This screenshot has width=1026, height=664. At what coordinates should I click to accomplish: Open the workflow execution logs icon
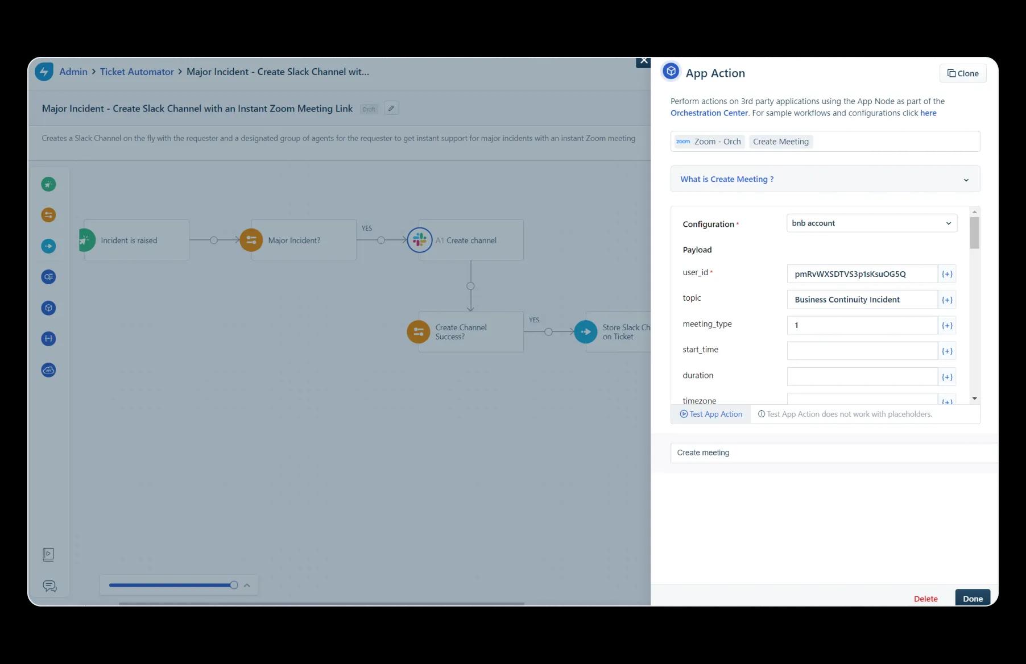tap(48, 554)
